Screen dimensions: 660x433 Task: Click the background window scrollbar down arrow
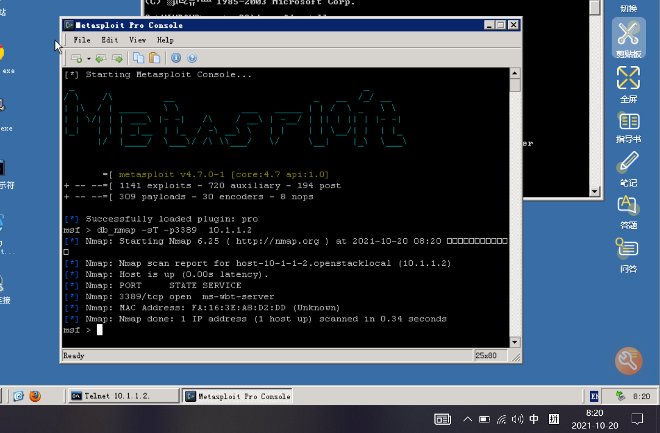pos(594,192)
